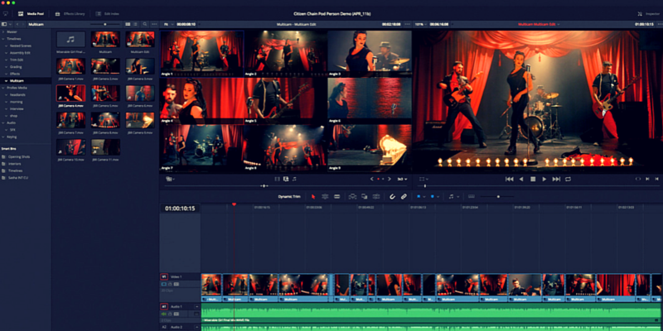Go to next multicam angle page arrow
Image resolution: width=663 pixels, height=331 pixels.
click(390, 179)
